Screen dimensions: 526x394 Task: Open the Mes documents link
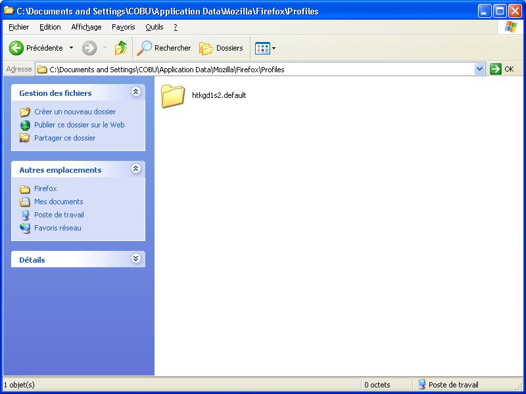tap(59, 202)
